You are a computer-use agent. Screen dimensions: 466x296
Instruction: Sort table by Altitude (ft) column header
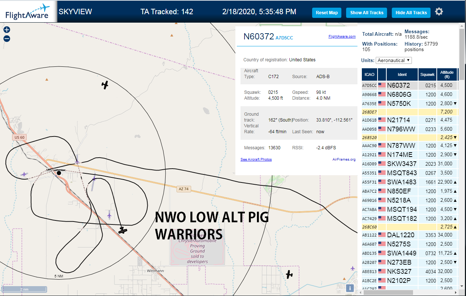click(x=447, y=74)
